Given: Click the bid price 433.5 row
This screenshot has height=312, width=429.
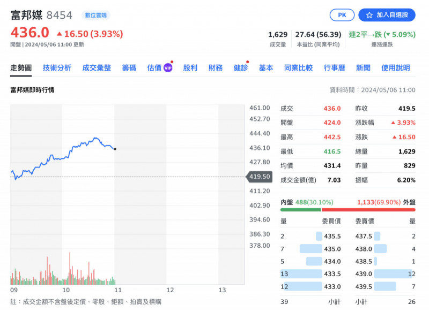Looking at the screenshot, I should [310, 274].
